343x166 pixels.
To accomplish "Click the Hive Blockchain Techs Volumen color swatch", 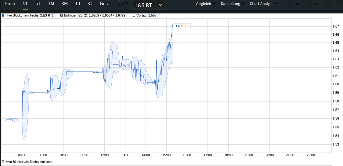I will (3, 162).
